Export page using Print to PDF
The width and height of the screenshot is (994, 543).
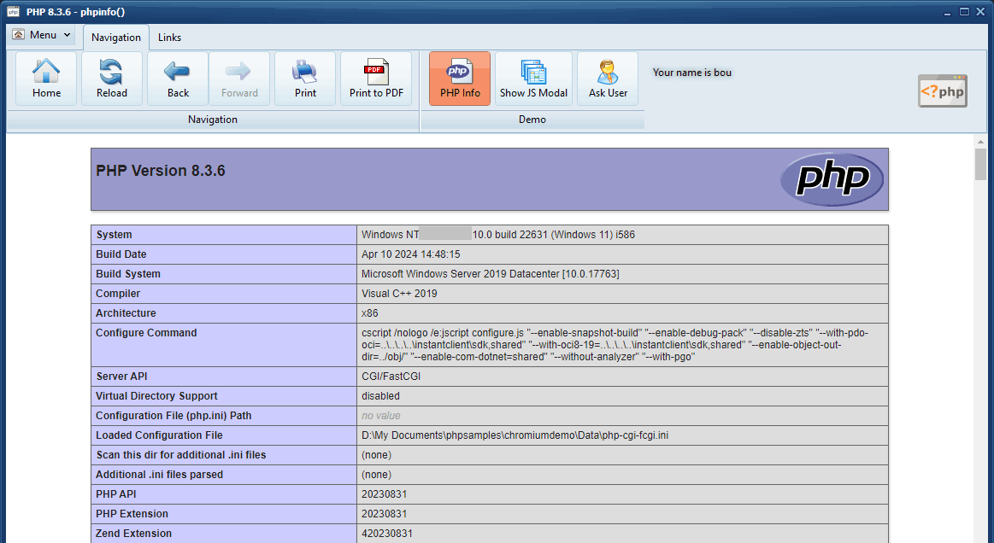(376, 79)
